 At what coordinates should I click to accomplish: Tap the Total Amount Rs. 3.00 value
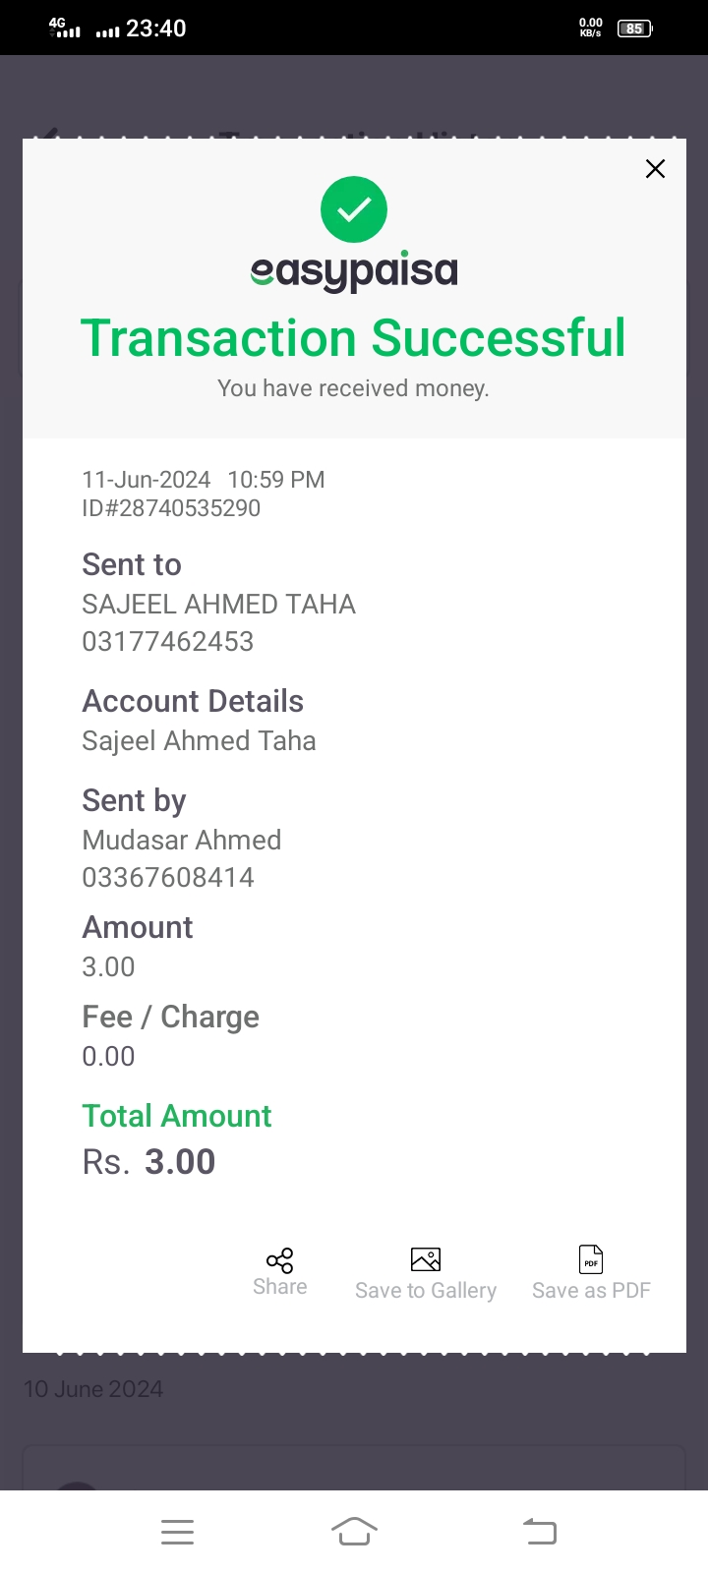point(148,1162)
